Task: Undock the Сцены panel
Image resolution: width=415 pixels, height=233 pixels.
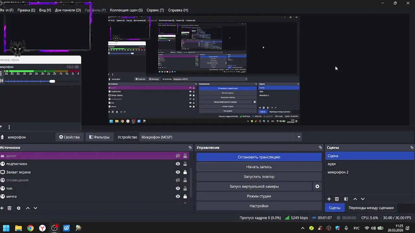Action: click(x=412, y=148)
